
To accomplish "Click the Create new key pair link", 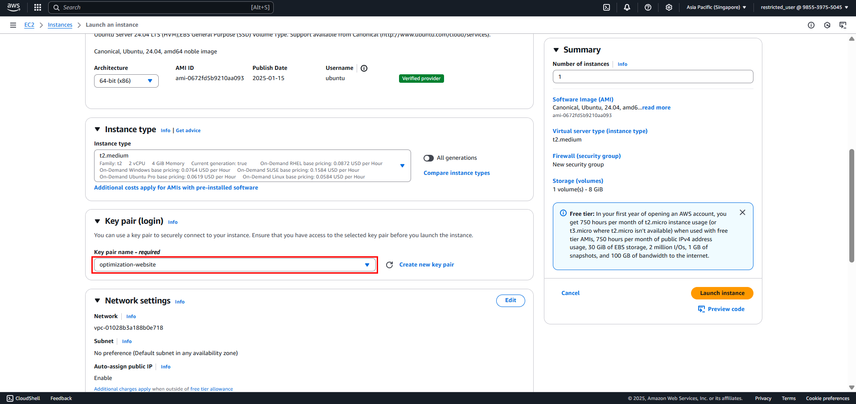I will tap(427, 265).
